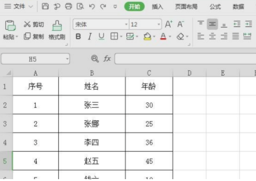Toggle Italic formatting
The image size is (256, 181).
(90, 37)
